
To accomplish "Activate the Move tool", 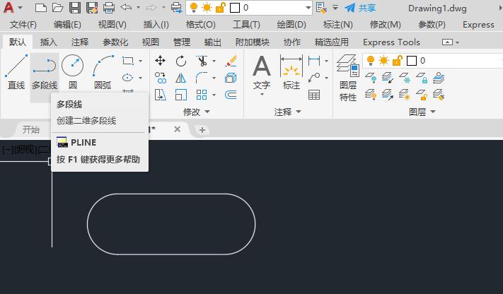I will [160, 61].
